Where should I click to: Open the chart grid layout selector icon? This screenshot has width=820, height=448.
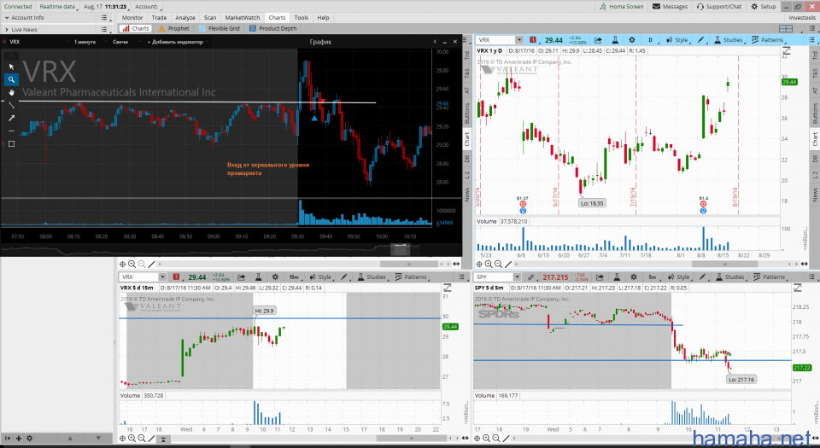pyautogui.click(x=786, y=29)
